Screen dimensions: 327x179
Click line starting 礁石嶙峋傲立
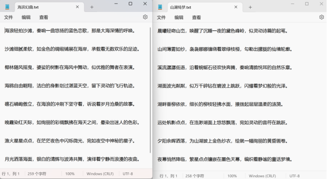click(71, 104)
